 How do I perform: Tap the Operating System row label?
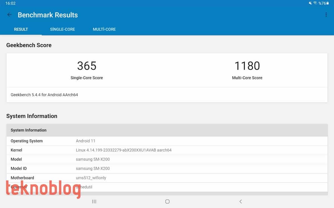pyautogui.click(x=27, y=141)
